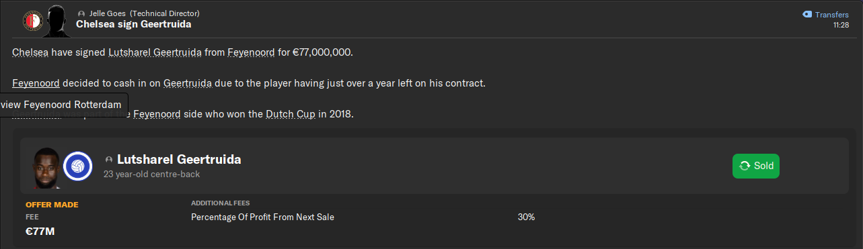Screen dimensions: 863x249
Task: Select the circular arrows icon on Sold button
Action: 745,166
